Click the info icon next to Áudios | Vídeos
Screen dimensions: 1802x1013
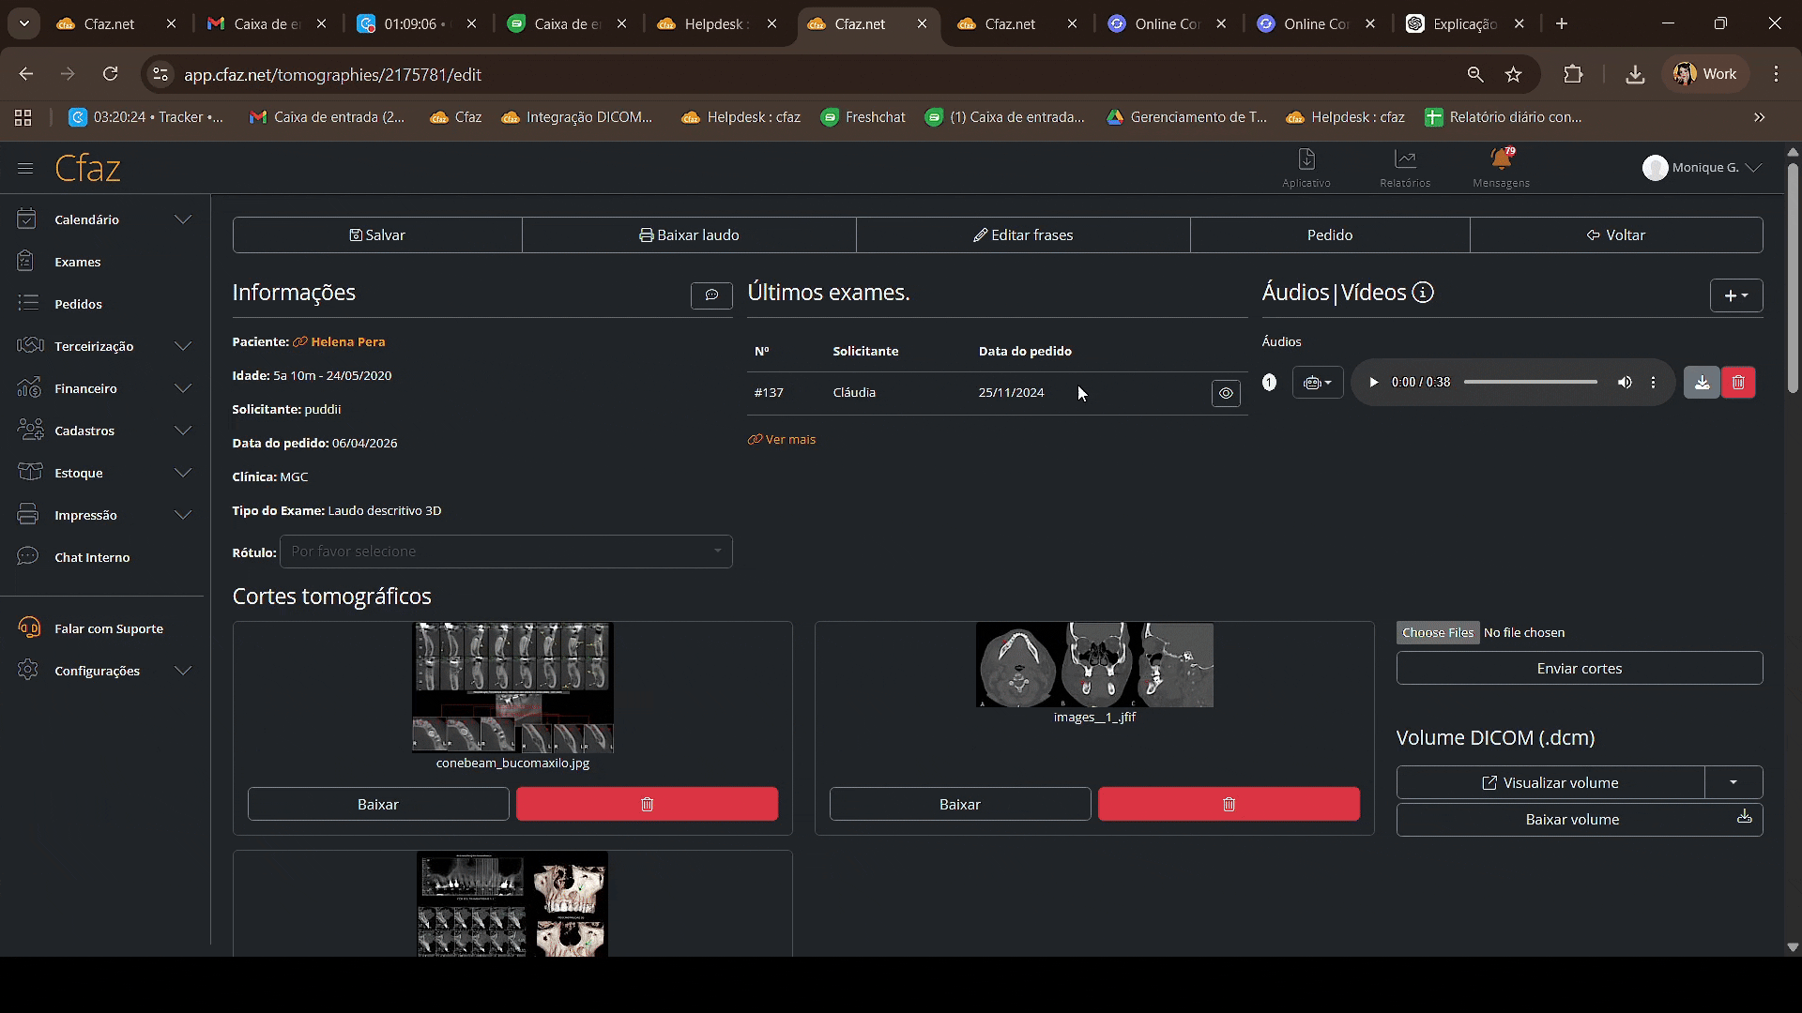tap(1423, 293)
